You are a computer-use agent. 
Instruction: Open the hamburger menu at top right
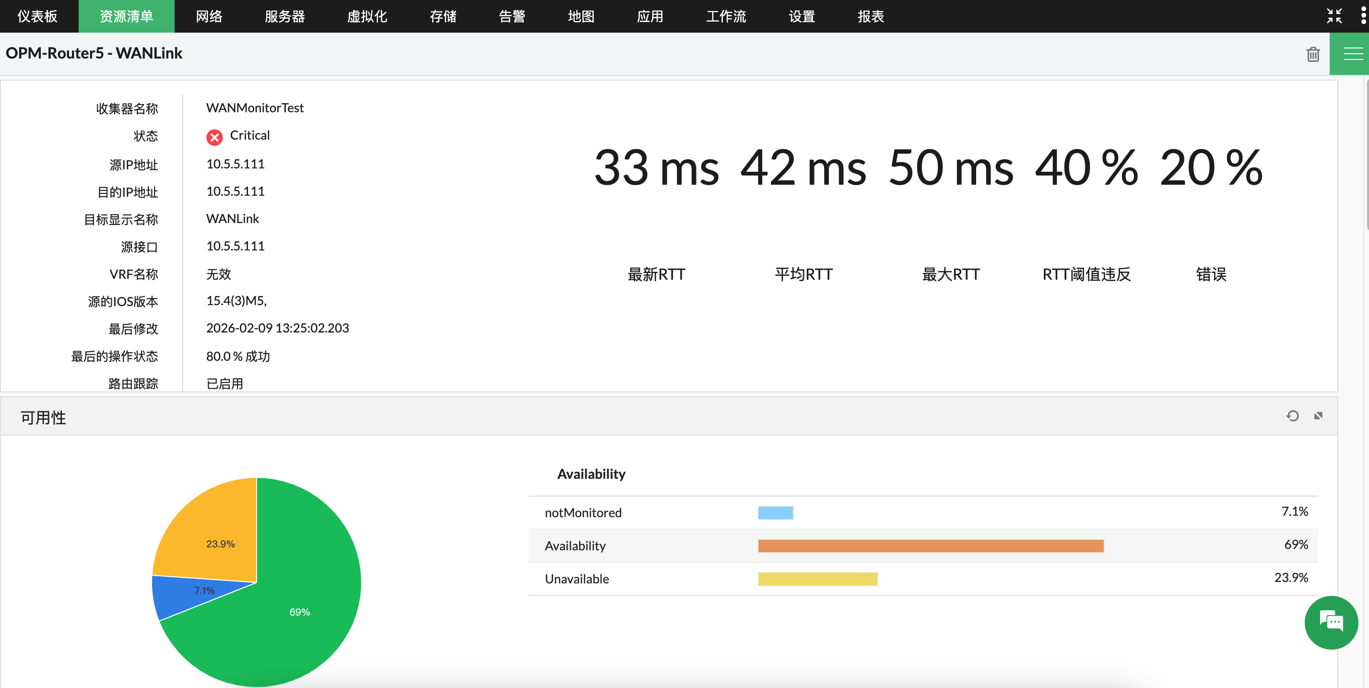coord(1350,53)
